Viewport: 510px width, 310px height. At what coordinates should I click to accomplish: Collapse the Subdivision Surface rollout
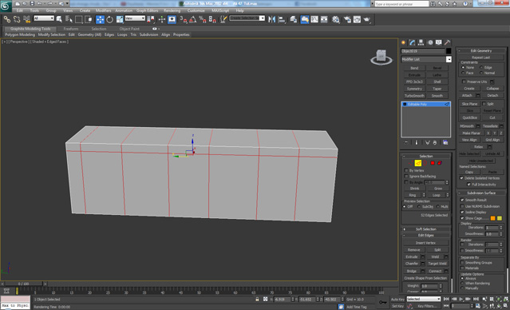(481, 193)
